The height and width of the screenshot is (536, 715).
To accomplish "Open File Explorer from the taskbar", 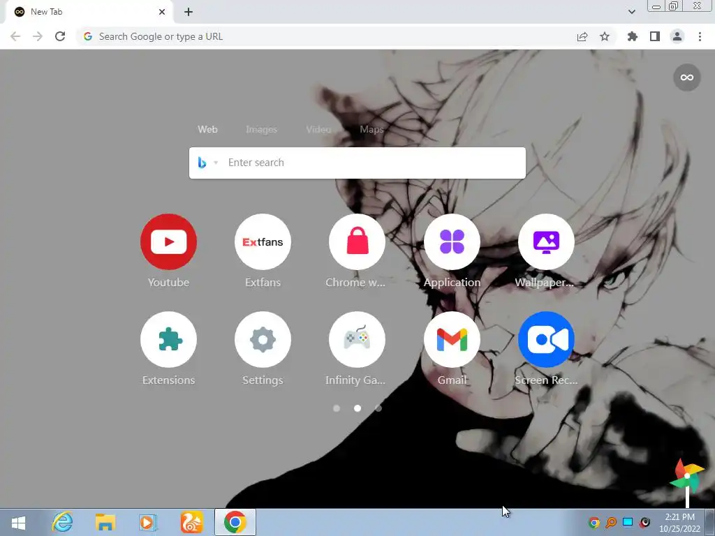I will point(105,522).
